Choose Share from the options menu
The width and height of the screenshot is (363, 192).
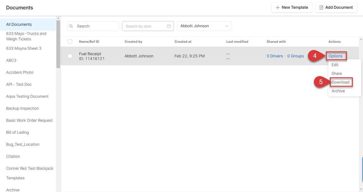point(337,74)
